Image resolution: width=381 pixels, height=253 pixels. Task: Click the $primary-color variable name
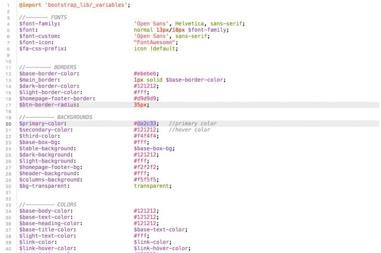click(x=43, y=123)
